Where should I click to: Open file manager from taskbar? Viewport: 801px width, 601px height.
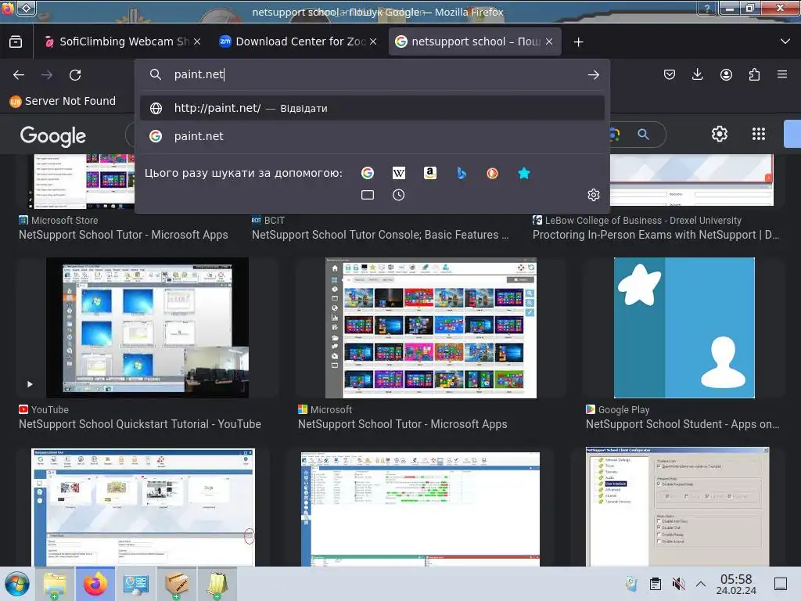55,584
